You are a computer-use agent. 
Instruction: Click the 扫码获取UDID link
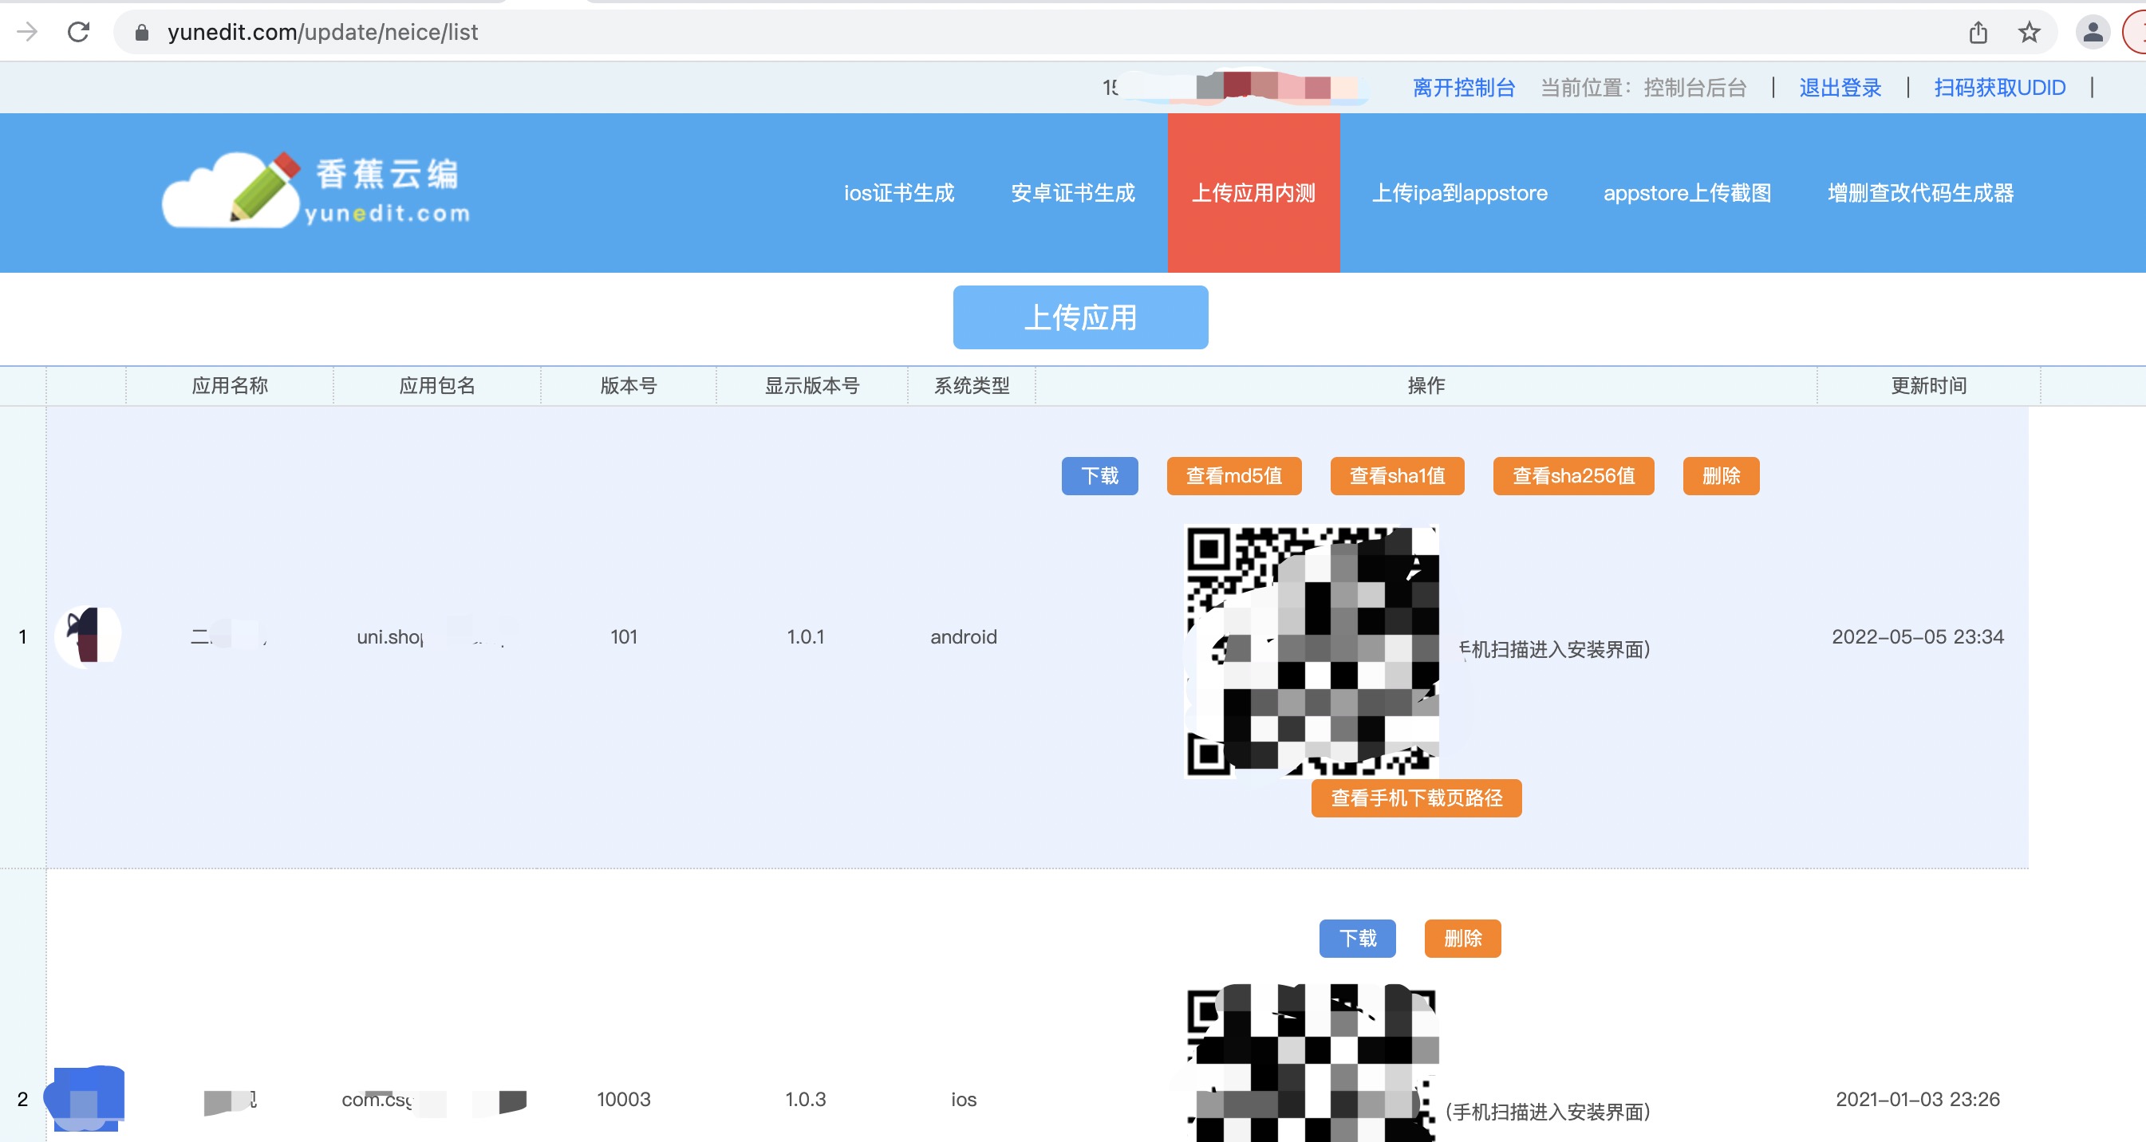(x=1999, y=88)
